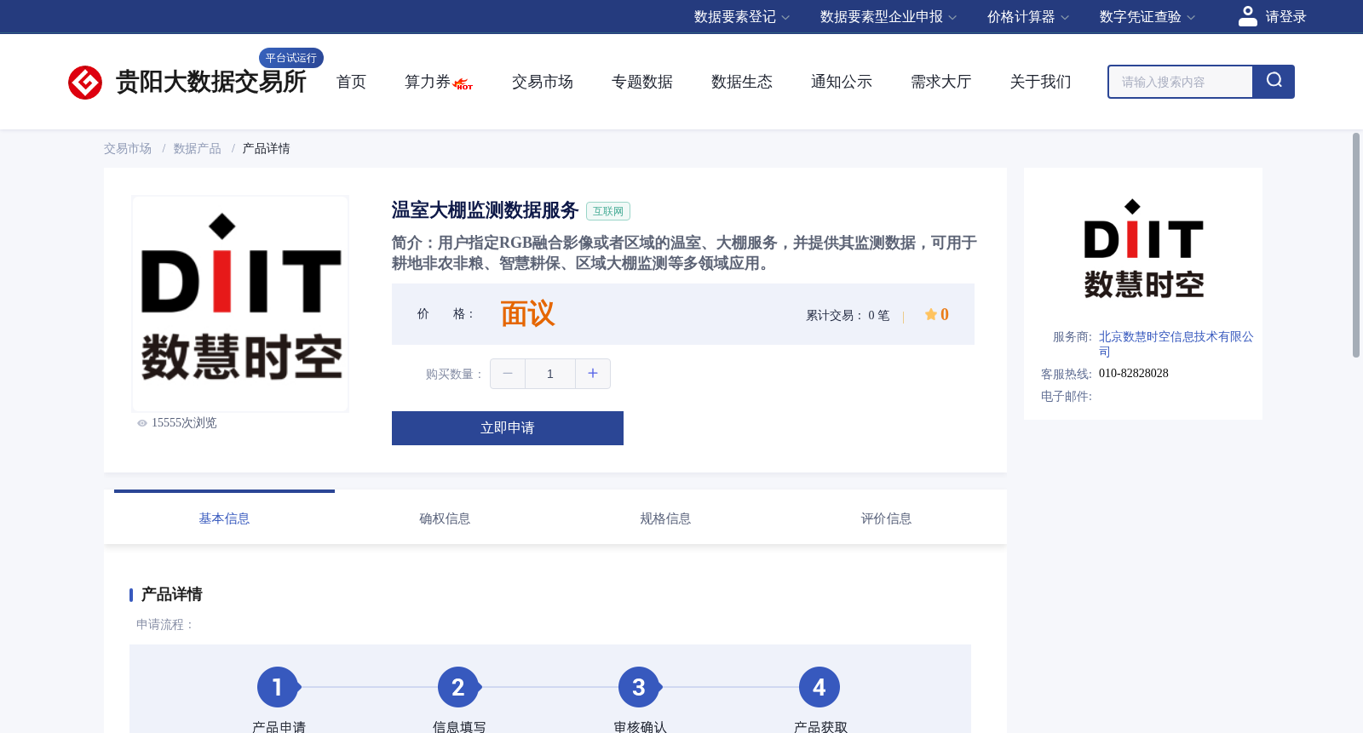Click the orange star rating icon
The image size is (1363, 733).
(930, 314)
